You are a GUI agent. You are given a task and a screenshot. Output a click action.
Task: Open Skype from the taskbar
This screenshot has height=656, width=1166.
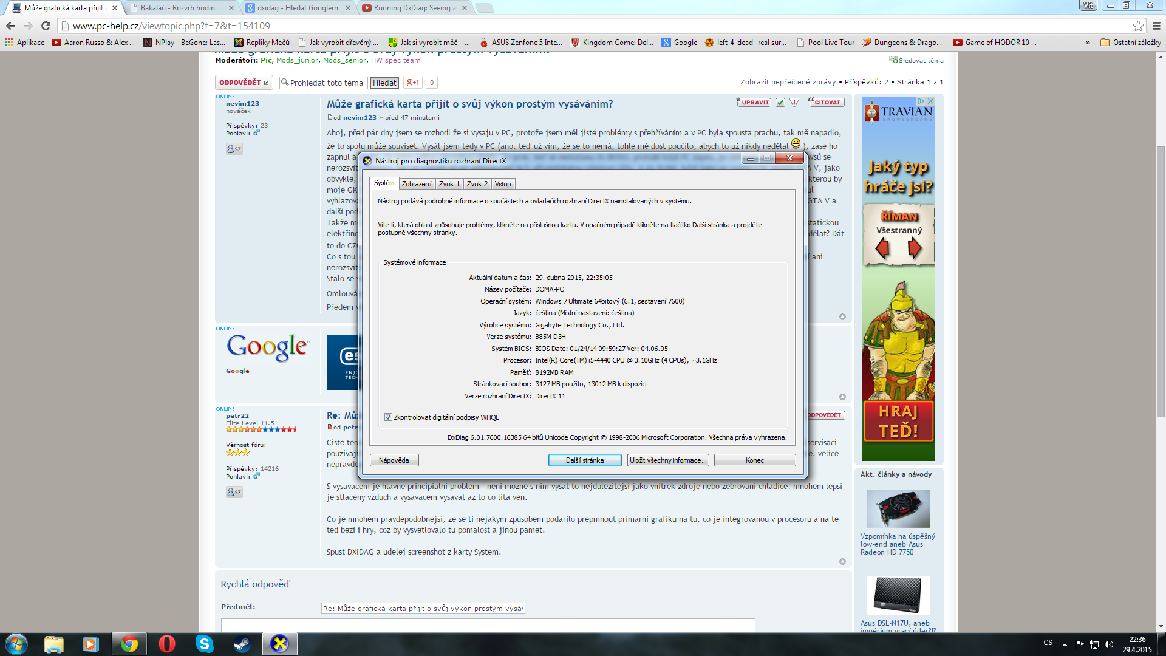pyautogui.click(x=205, y=644)
